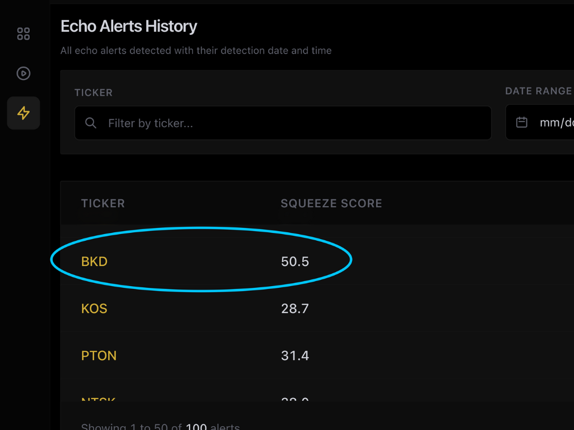
Task: Open the KOS ticker link
Action: 94,309
